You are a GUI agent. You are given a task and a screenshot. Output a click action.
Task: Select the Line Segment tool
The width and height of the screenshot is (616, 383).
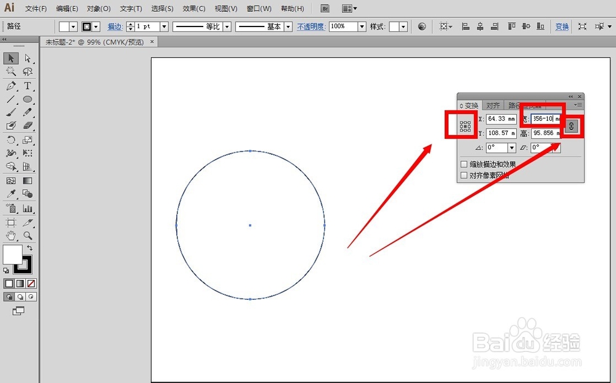click(x=11, y=99)
